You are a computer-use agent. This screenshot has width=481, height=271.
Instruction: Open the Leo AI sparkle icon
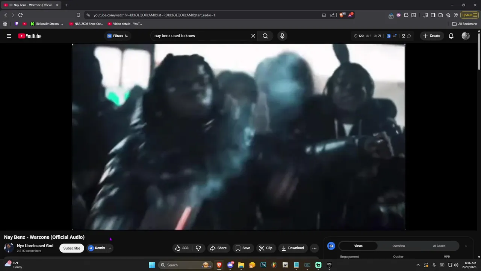[448, 15]
